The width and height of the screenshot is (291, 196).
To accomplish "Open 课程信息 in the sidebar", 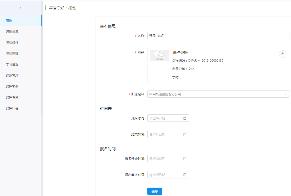I will pos(12,31).
